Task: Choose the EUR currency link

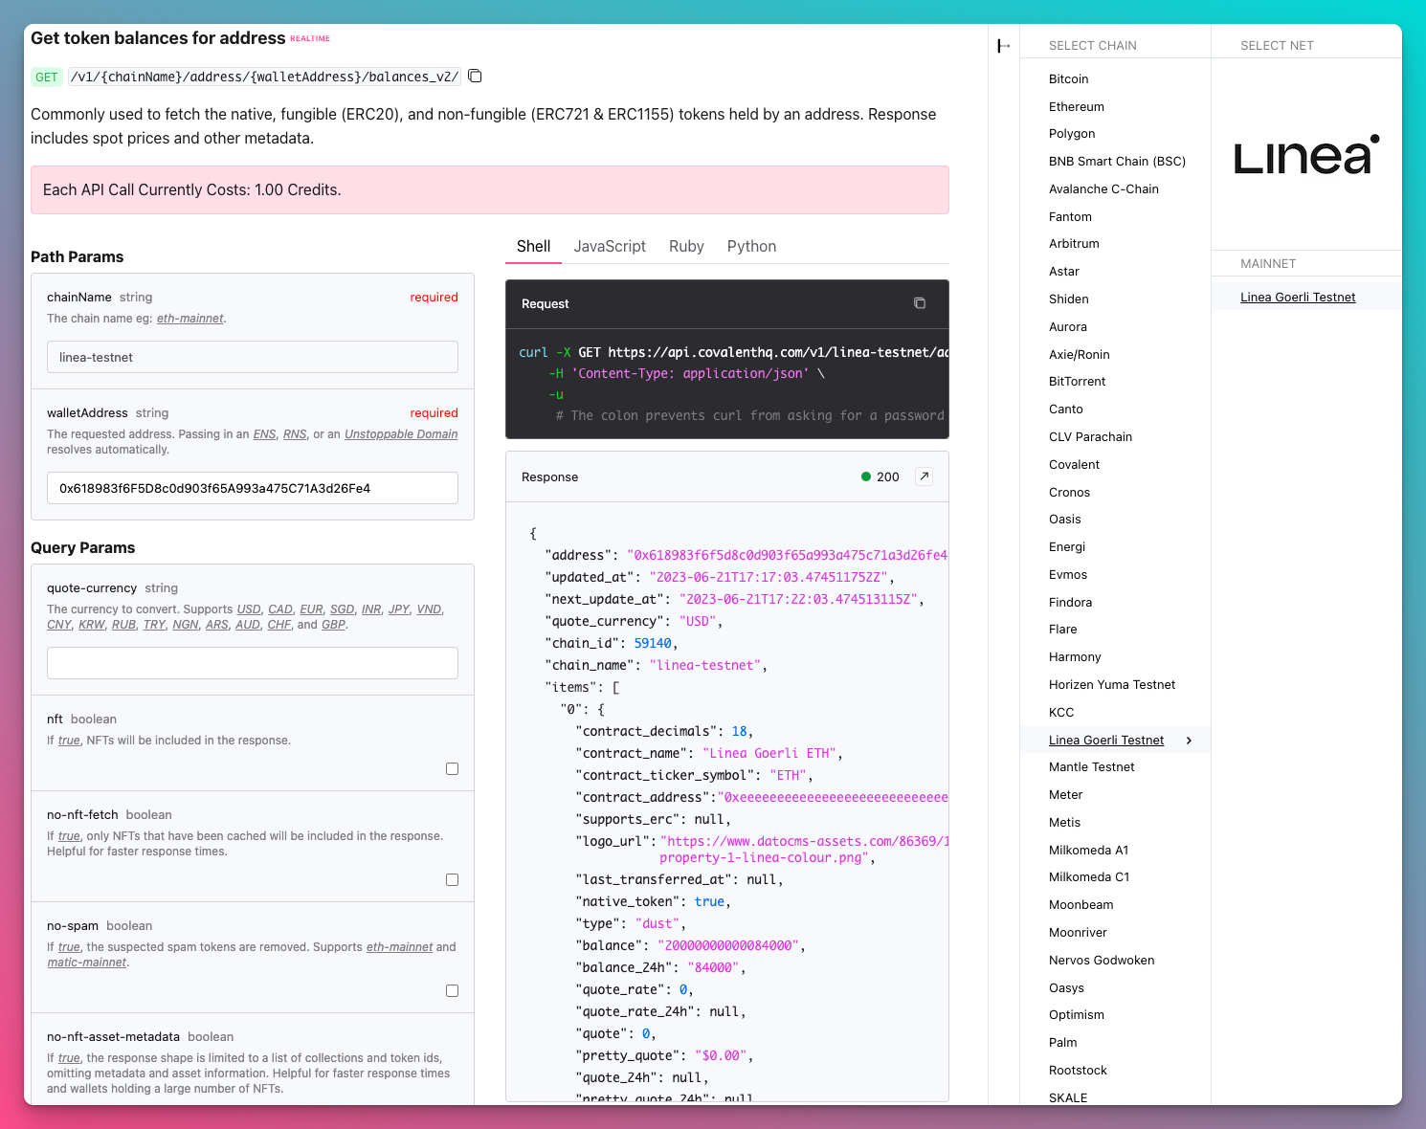Action: (311, 609)
